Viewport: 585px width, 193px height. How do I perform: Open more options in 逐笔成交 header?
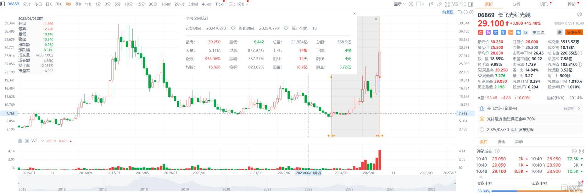coord(574,151)
